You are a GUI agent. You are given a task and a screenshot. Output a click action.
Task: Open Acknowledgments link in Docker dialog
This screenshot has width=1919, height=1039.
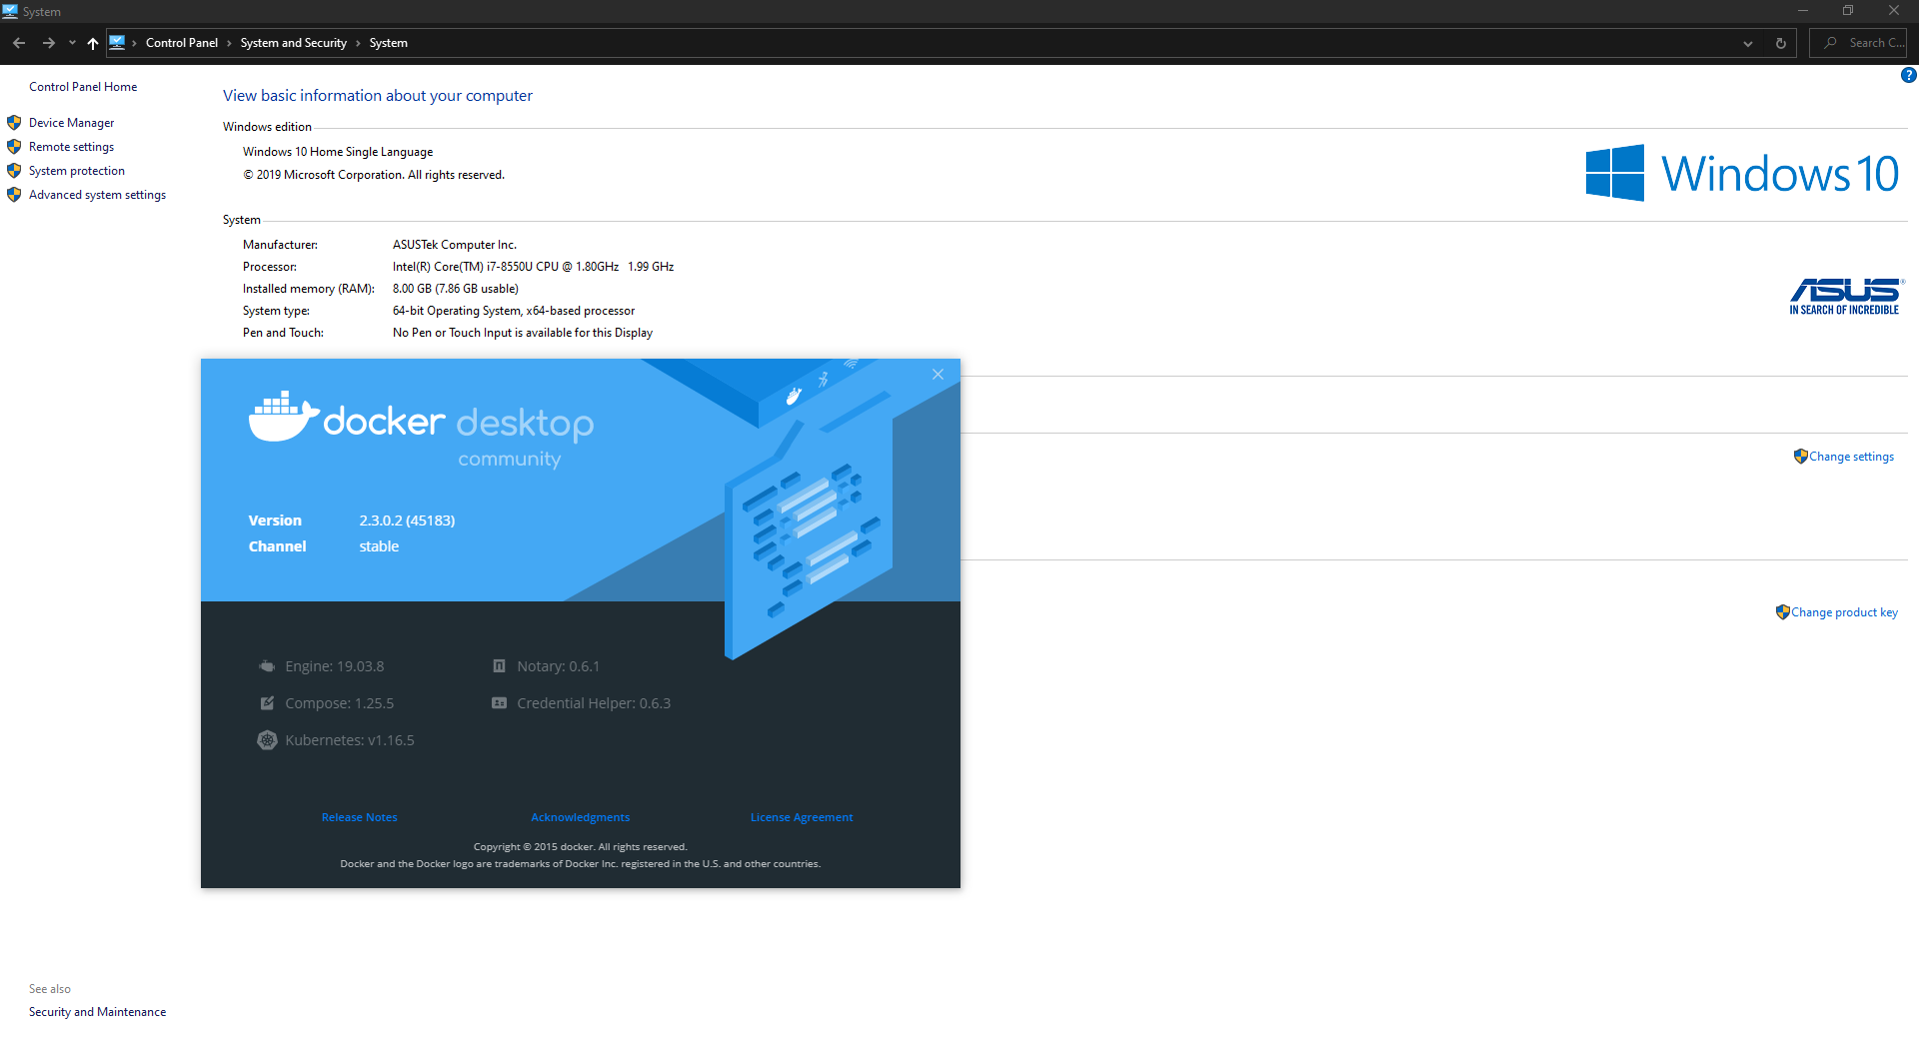point(581,817)
